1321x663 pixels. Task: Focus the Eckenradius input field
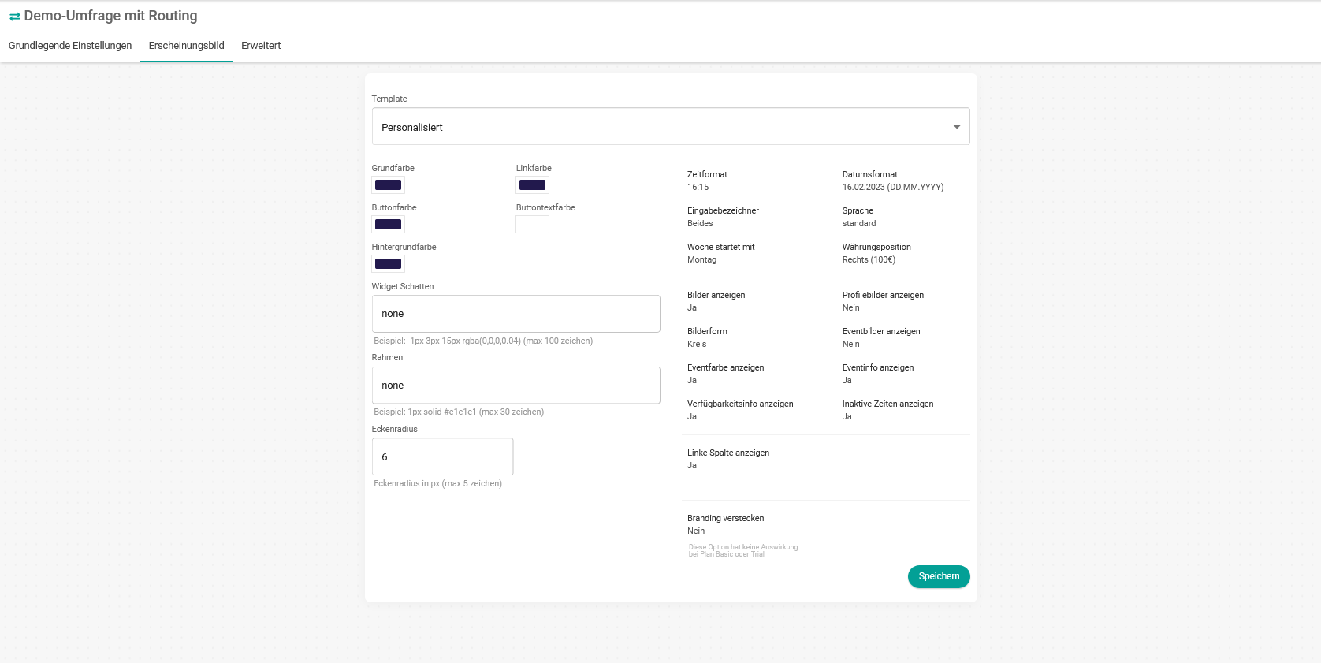(x=443, y=456)
